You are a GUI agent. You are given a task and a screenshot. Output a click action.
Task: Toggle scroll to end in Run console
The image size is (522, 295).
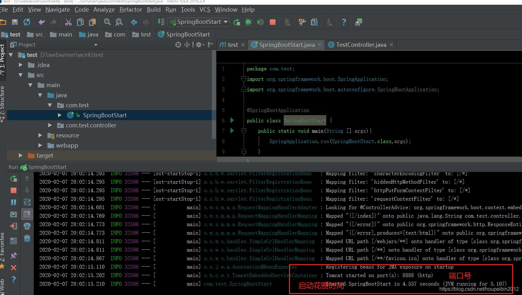[27, 214]
